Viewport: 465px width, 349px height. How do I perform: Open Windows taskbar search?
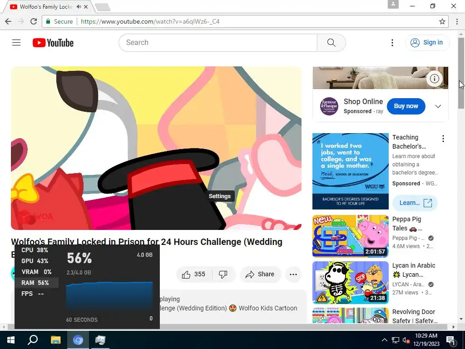(x=33, y=340)
